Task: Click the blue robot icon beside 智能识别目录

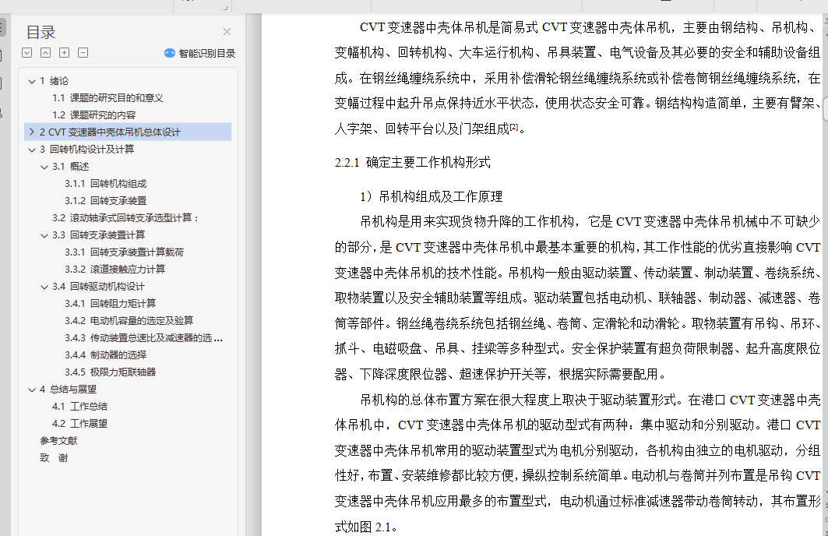Action: coord(170,53)
